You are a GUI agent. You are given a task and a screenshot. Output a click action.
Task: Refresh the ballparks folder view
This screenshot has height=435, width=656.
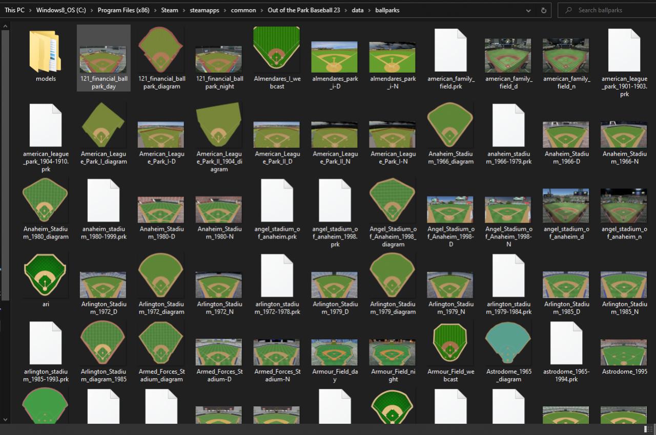coord(544,10)
